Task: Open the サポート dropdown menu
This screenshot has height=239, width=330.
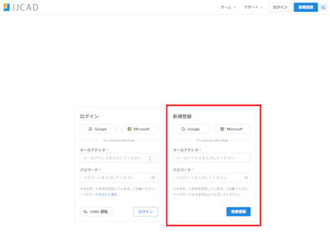Action: tap(253, 7)
